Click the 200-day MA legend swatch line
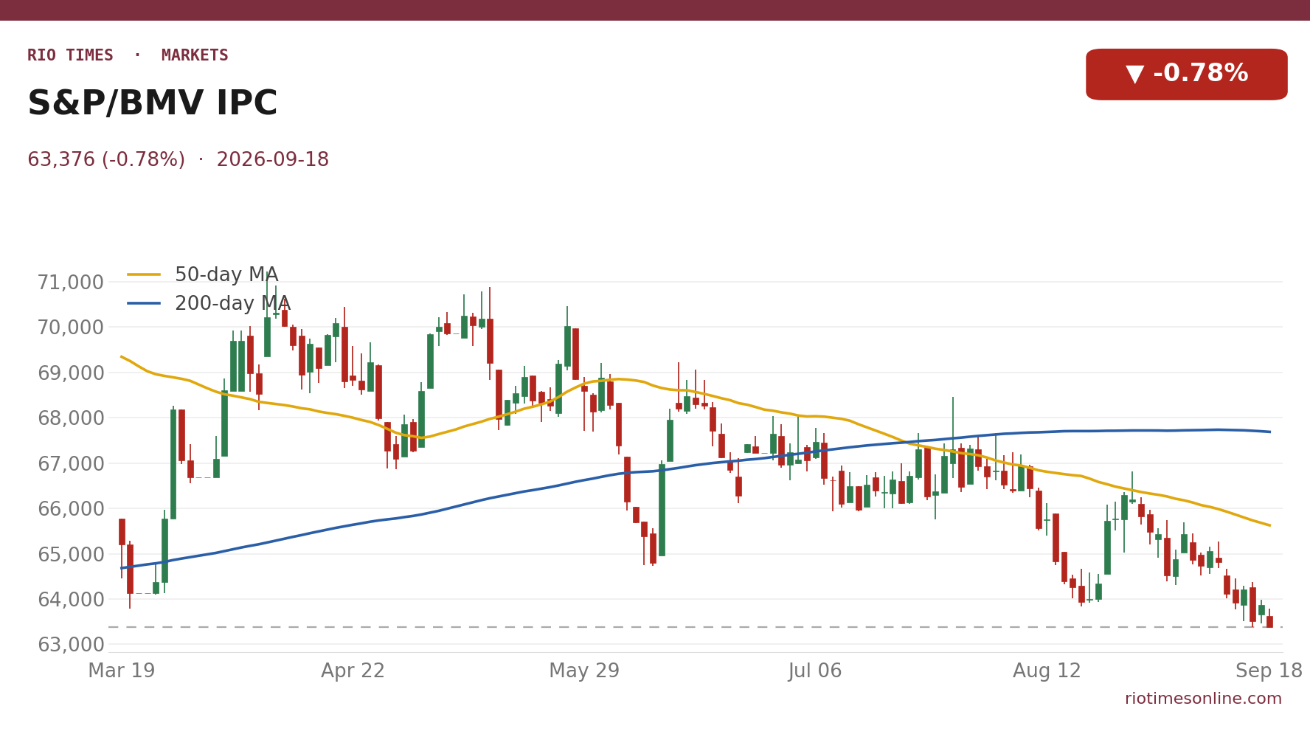 tap(144, 303)
